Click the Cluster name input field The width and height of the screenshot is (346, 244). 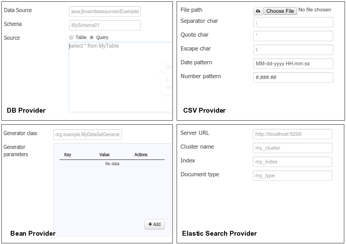point(292,148)
